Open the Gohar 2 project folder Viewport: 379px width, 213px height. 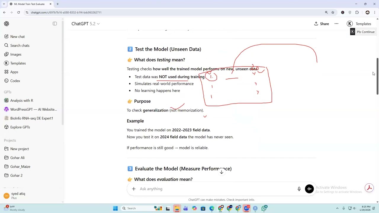tap(16, 175)
